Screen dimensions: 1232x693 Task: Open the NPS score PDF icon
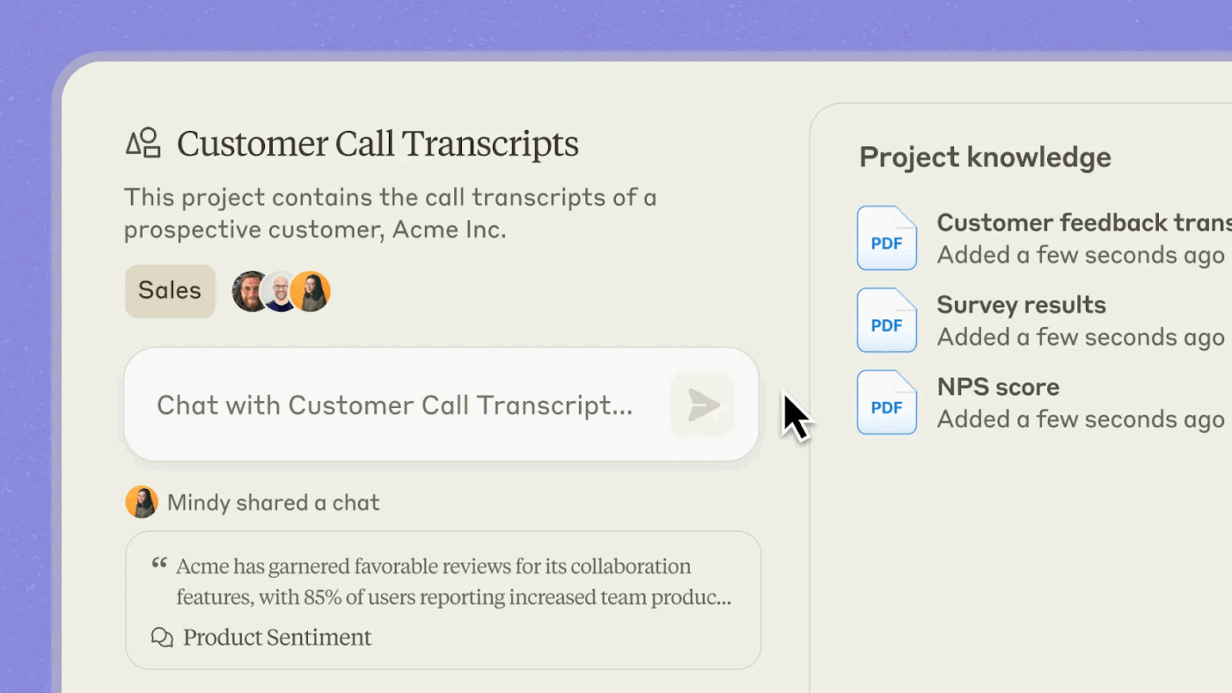(886, 403)
